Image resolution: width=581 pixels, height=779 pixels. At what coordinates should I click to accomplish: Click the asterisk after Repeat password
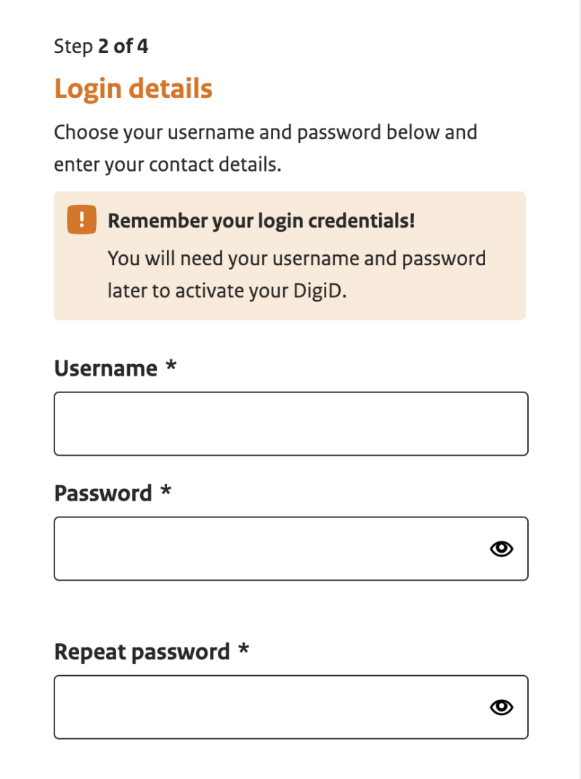243,649
